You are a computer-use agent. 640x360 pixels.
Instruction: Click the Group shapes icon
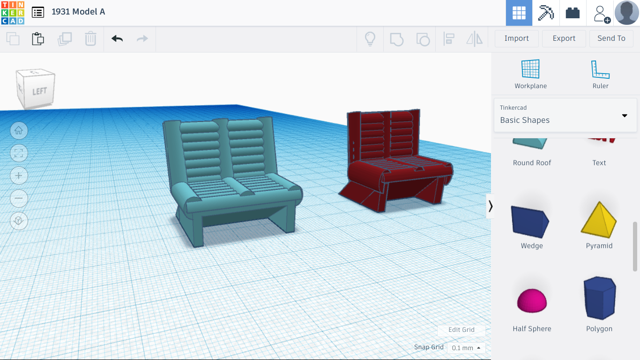397,39
